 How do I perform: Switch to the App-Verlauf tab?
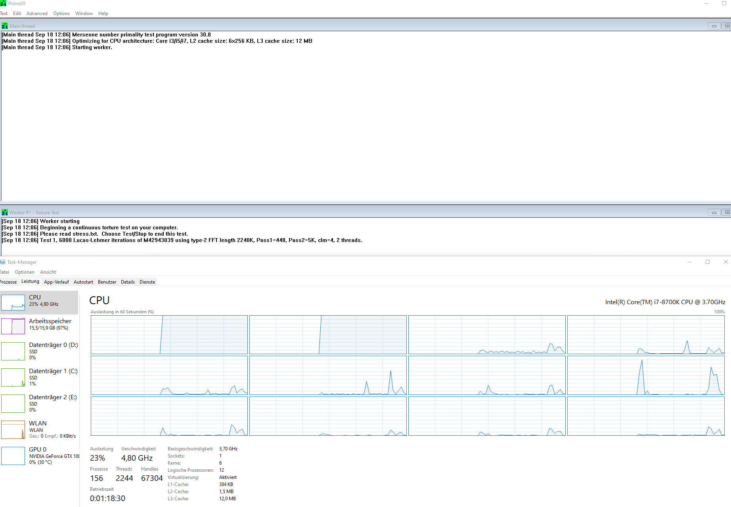(56, 282)
